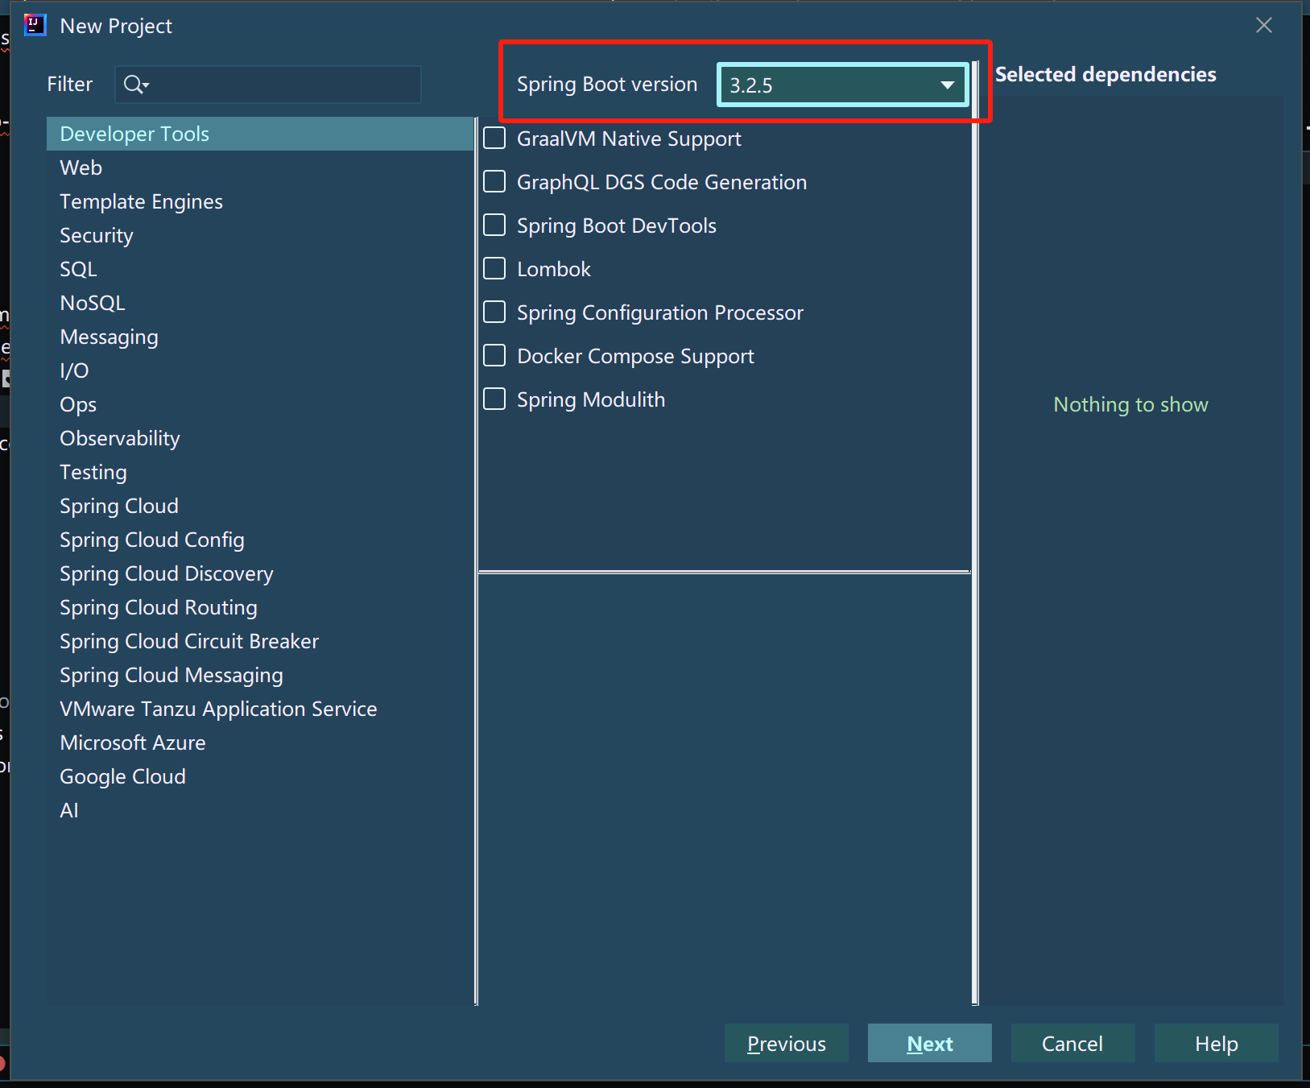
Task: Select the Web category
Action: [260, 168]
